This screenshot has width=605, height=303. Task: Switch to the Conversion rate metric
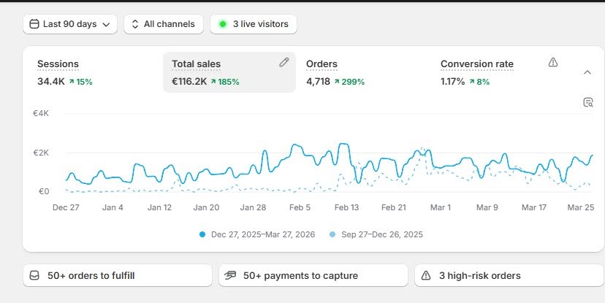click(476, 72)
